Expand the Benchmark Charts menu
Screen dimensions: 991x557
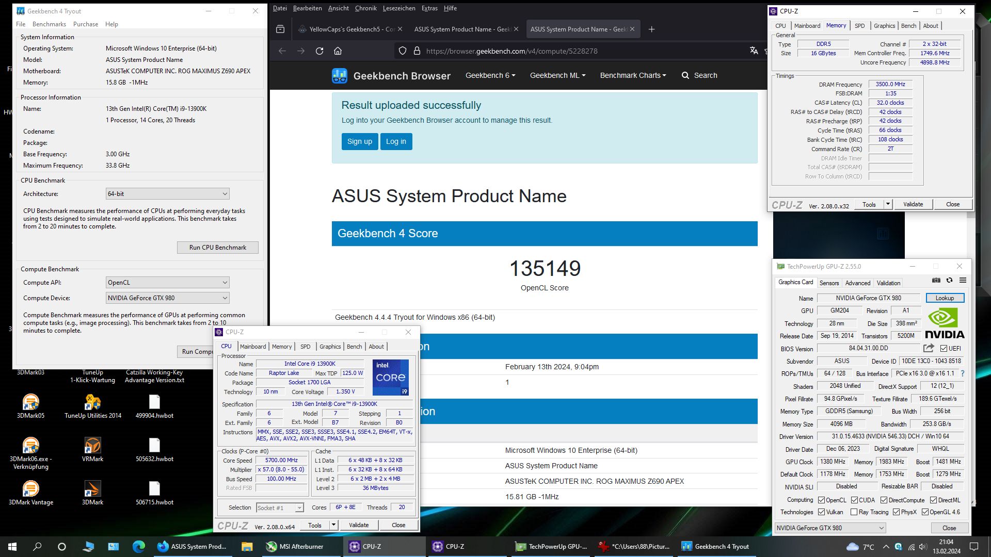coord(633,75)
